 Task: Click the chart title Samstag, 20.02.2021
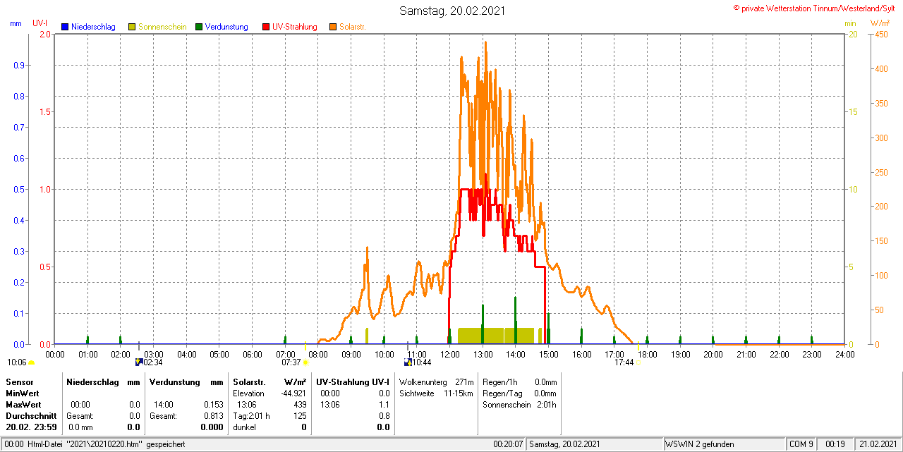point(452,11)
